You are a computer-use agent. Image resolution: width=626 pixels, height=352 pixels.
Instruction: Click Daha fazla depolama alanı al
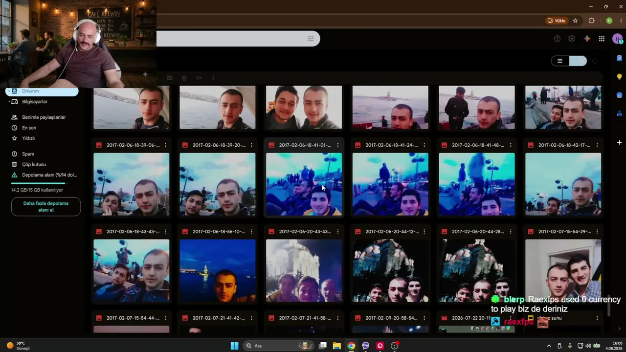(46, 207)
